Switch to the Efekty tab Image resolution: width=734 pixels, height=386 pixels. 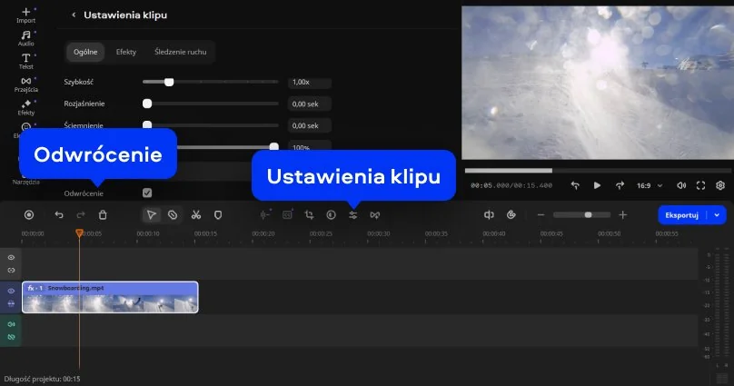point(126,52)
